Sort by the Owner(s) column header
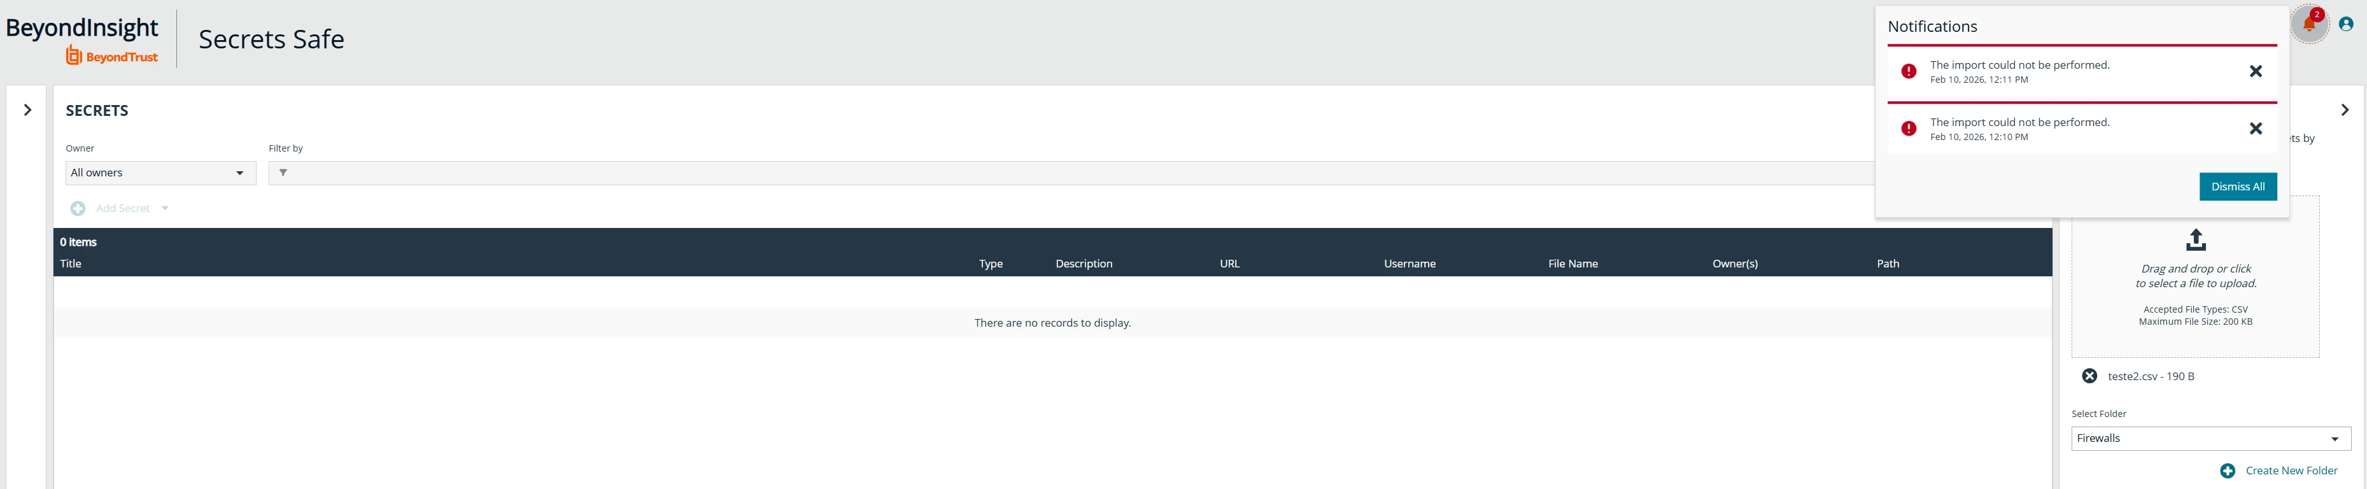This screenshot has width=2367, height=489. point(1735,264)
